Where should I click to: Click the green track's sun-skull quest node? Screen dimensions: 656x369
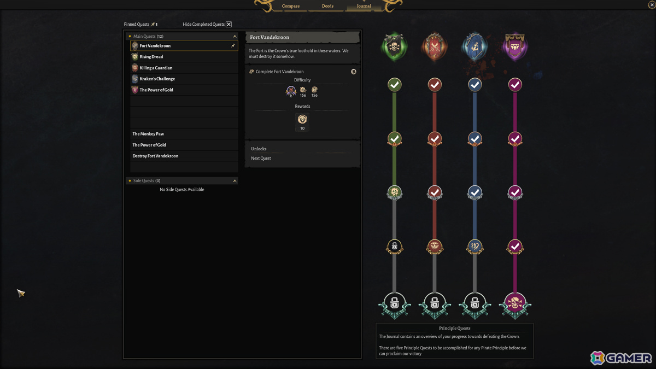coord(394,192)
